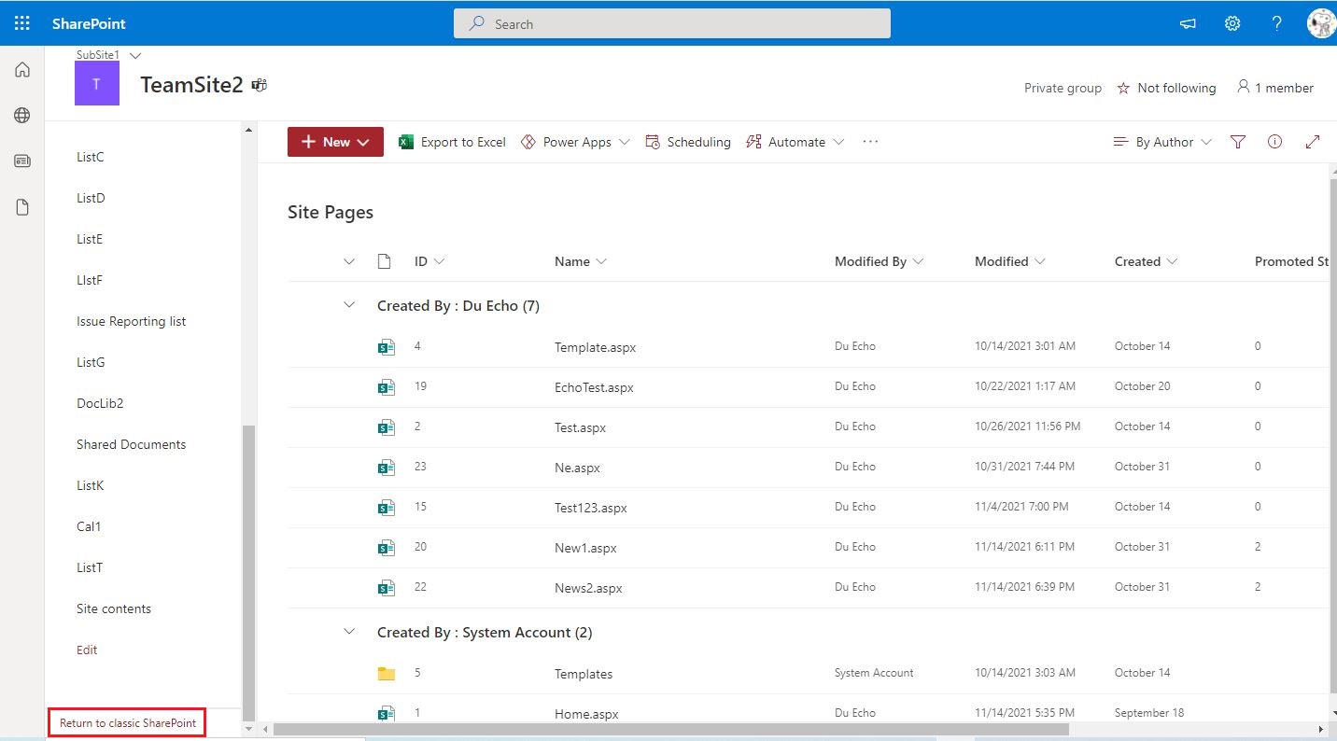Expand content to full screen icon
Image resolution: width=1337 pixels, height=741 pixels.
(x=1313, y=142)
